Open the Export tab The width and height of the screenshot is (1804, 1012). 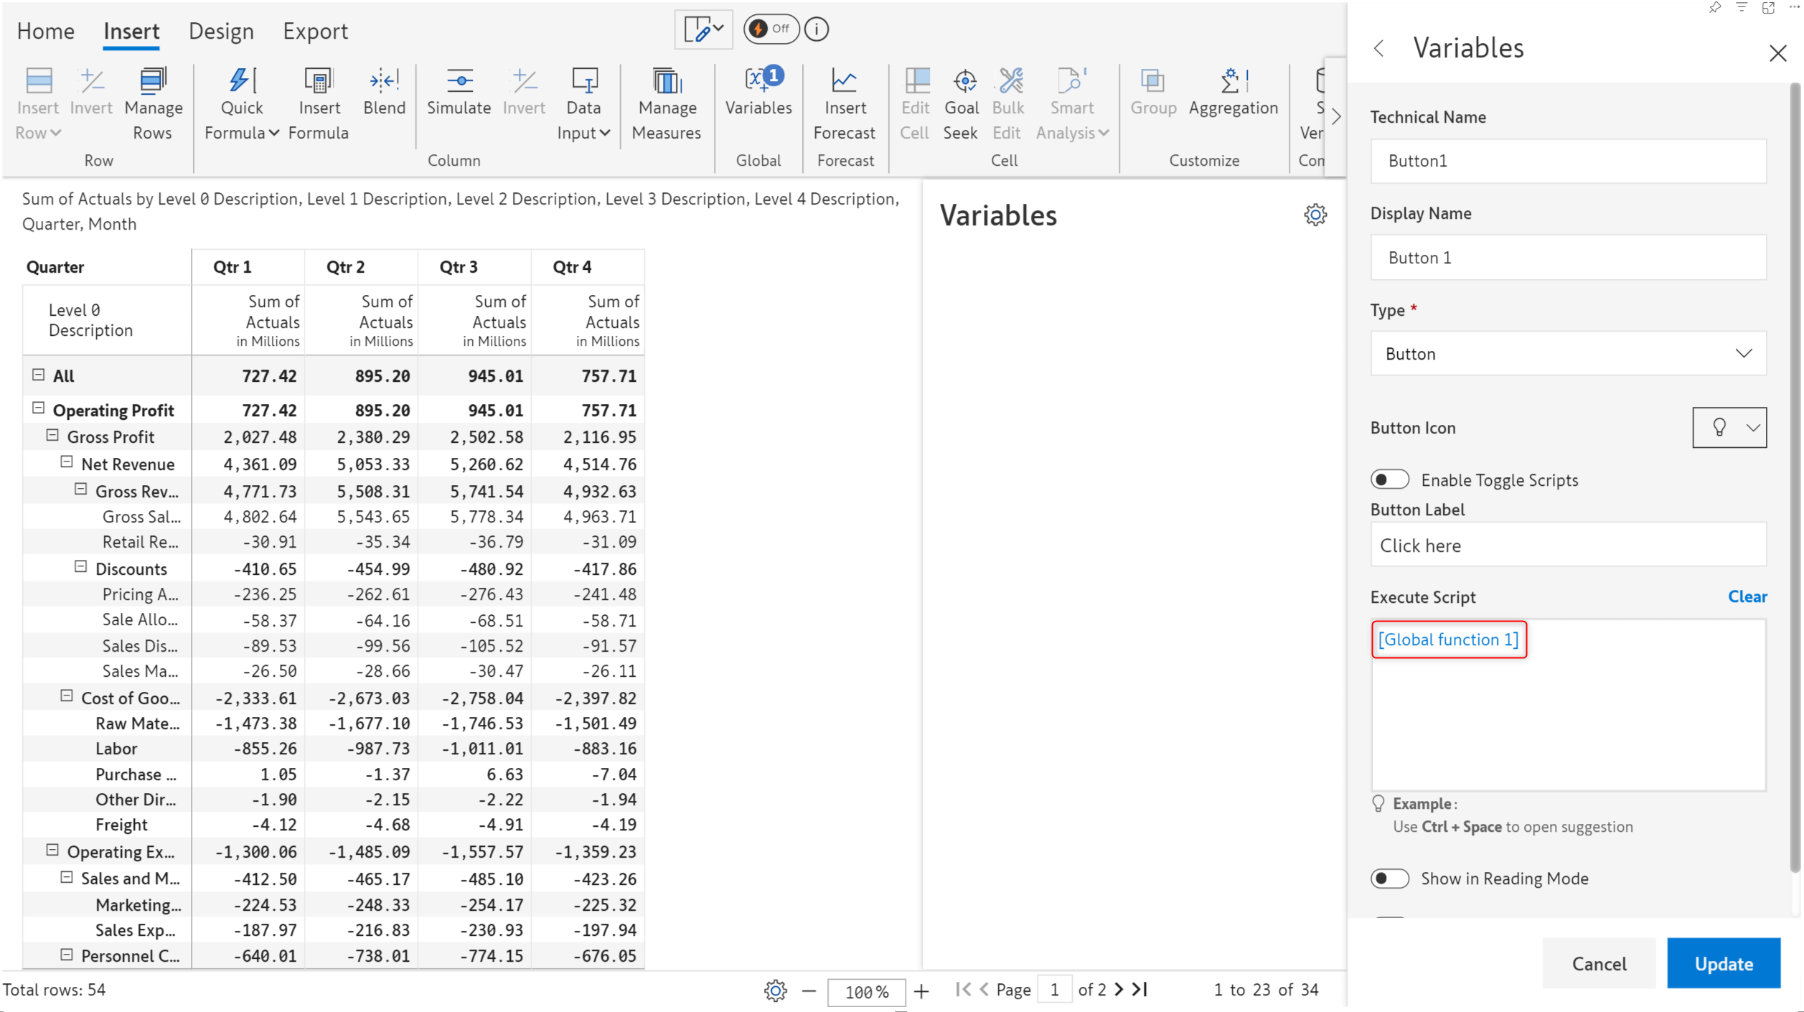point(315,32)
